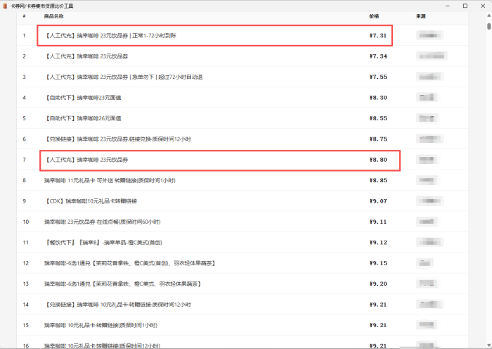The image size is (492, 349).
Task: Close the price comparison tool window
Action: pos(483,6)
